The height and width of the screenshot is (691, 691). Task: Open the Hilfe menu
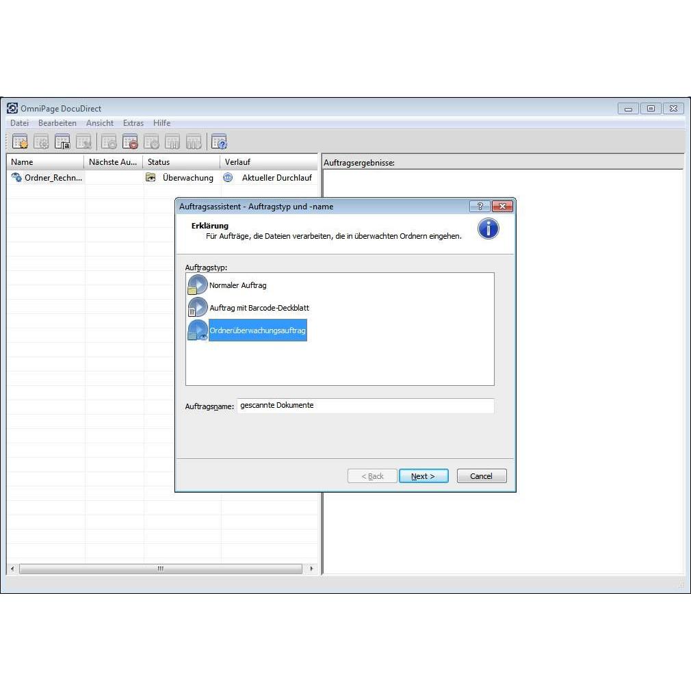click(161, 123)
